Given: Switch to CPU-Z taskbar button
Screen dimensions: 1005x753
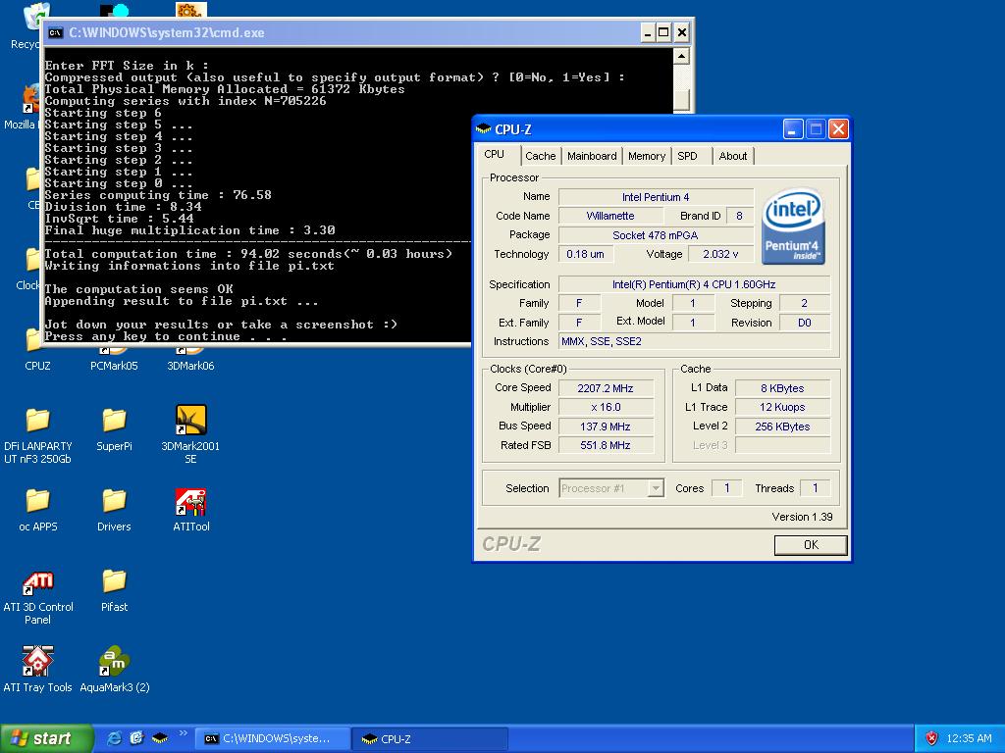Looking at the screenshot, I should coord(430,738).
